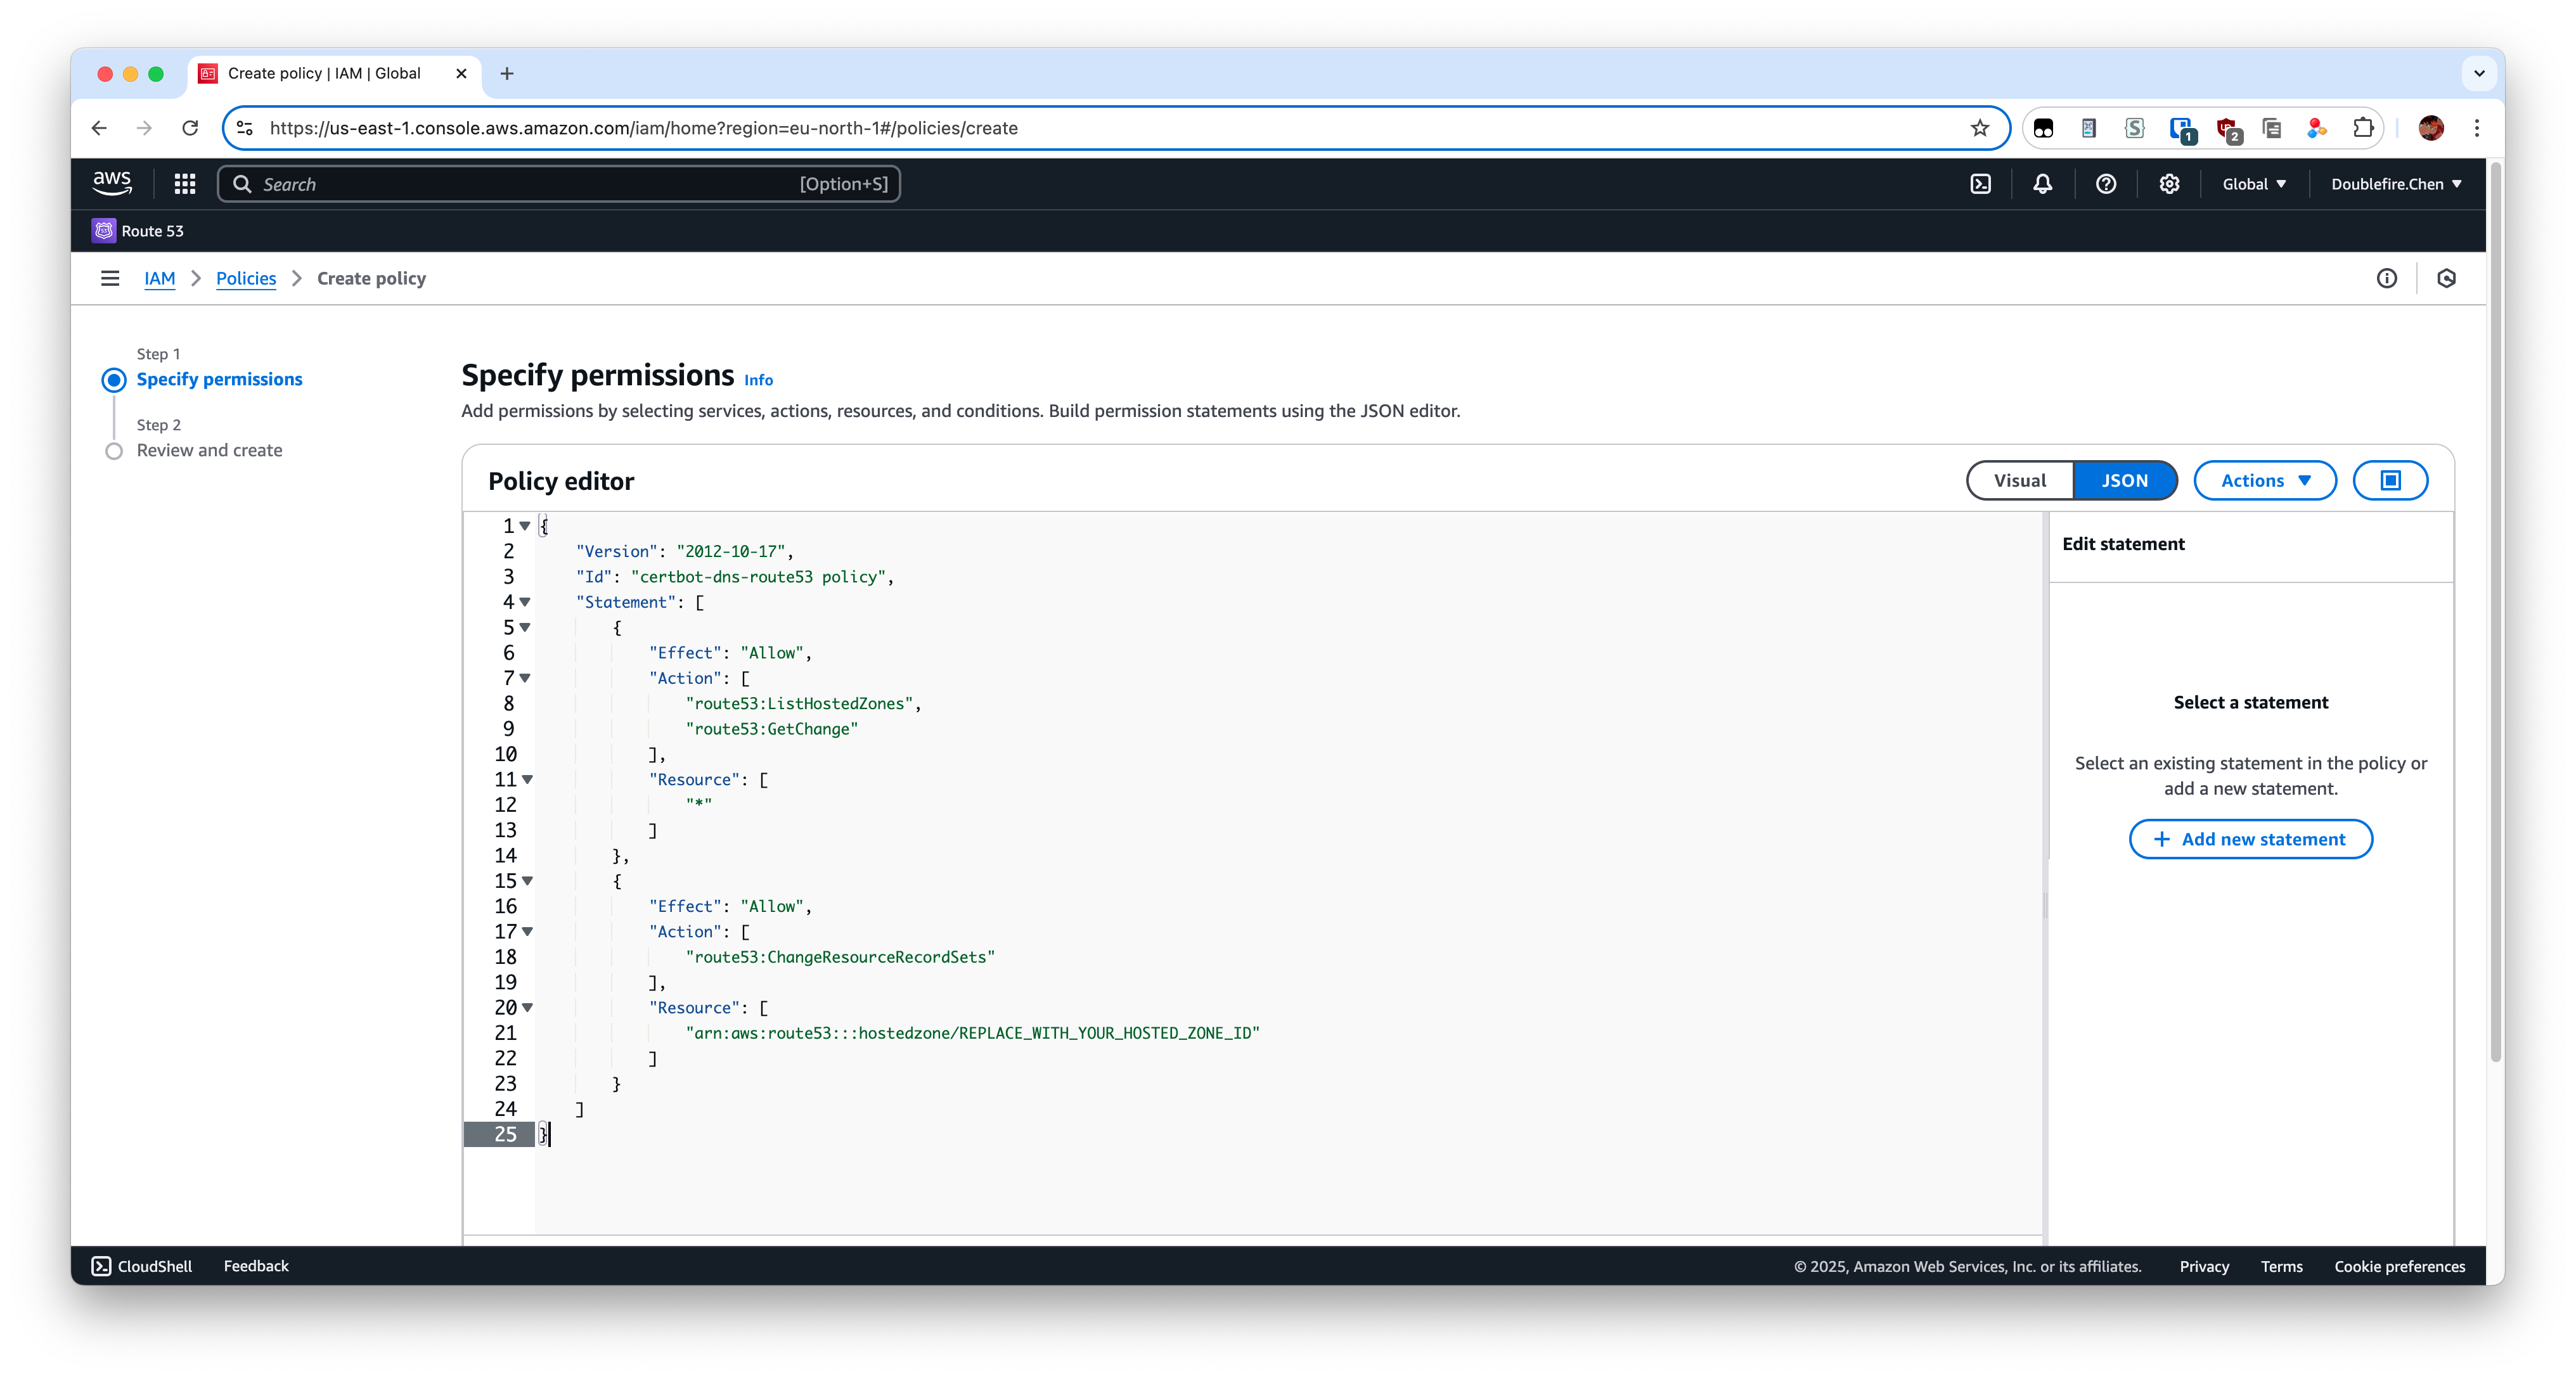Open the Doublefire.Chen account dropdown
Screen dimensions: 2576x1379
[2396, 184]
